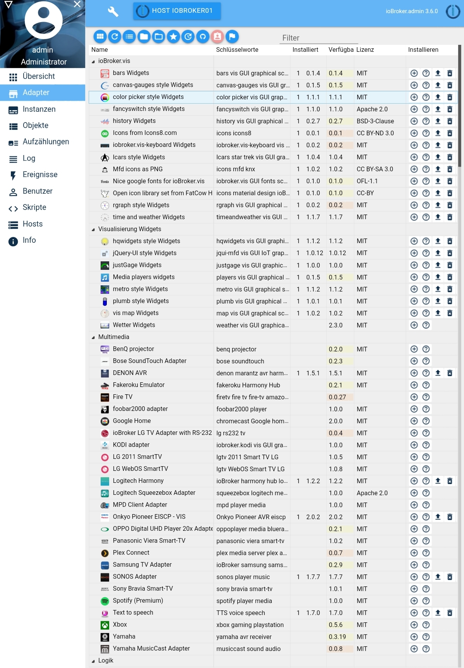Upload the Logitech Harmony adapter

point(438,481)
